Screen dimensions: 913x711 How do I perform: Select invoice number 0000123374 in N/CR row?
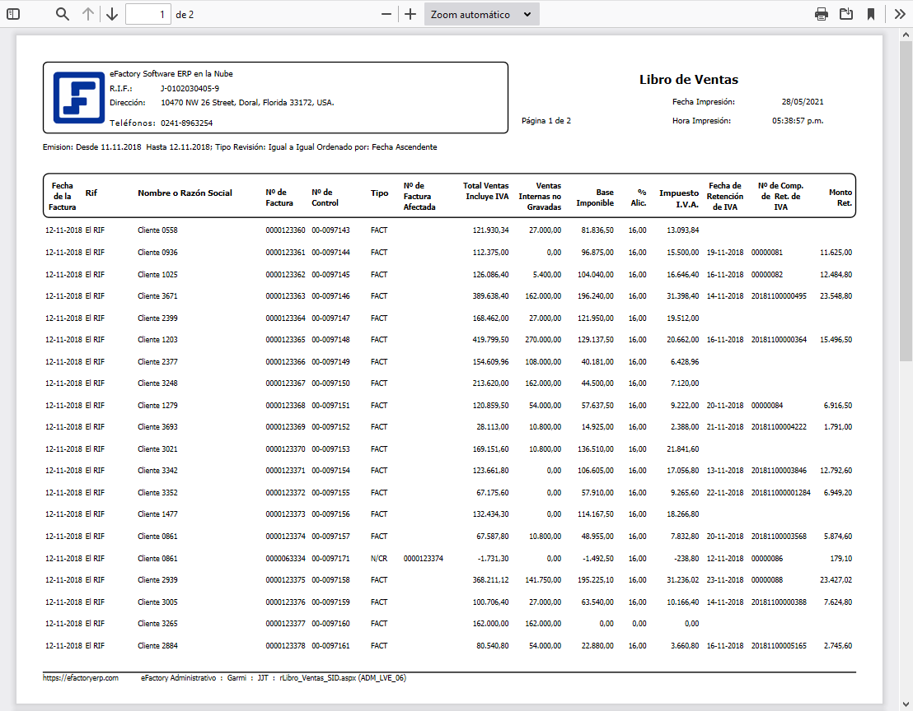[x=424, y=558]
